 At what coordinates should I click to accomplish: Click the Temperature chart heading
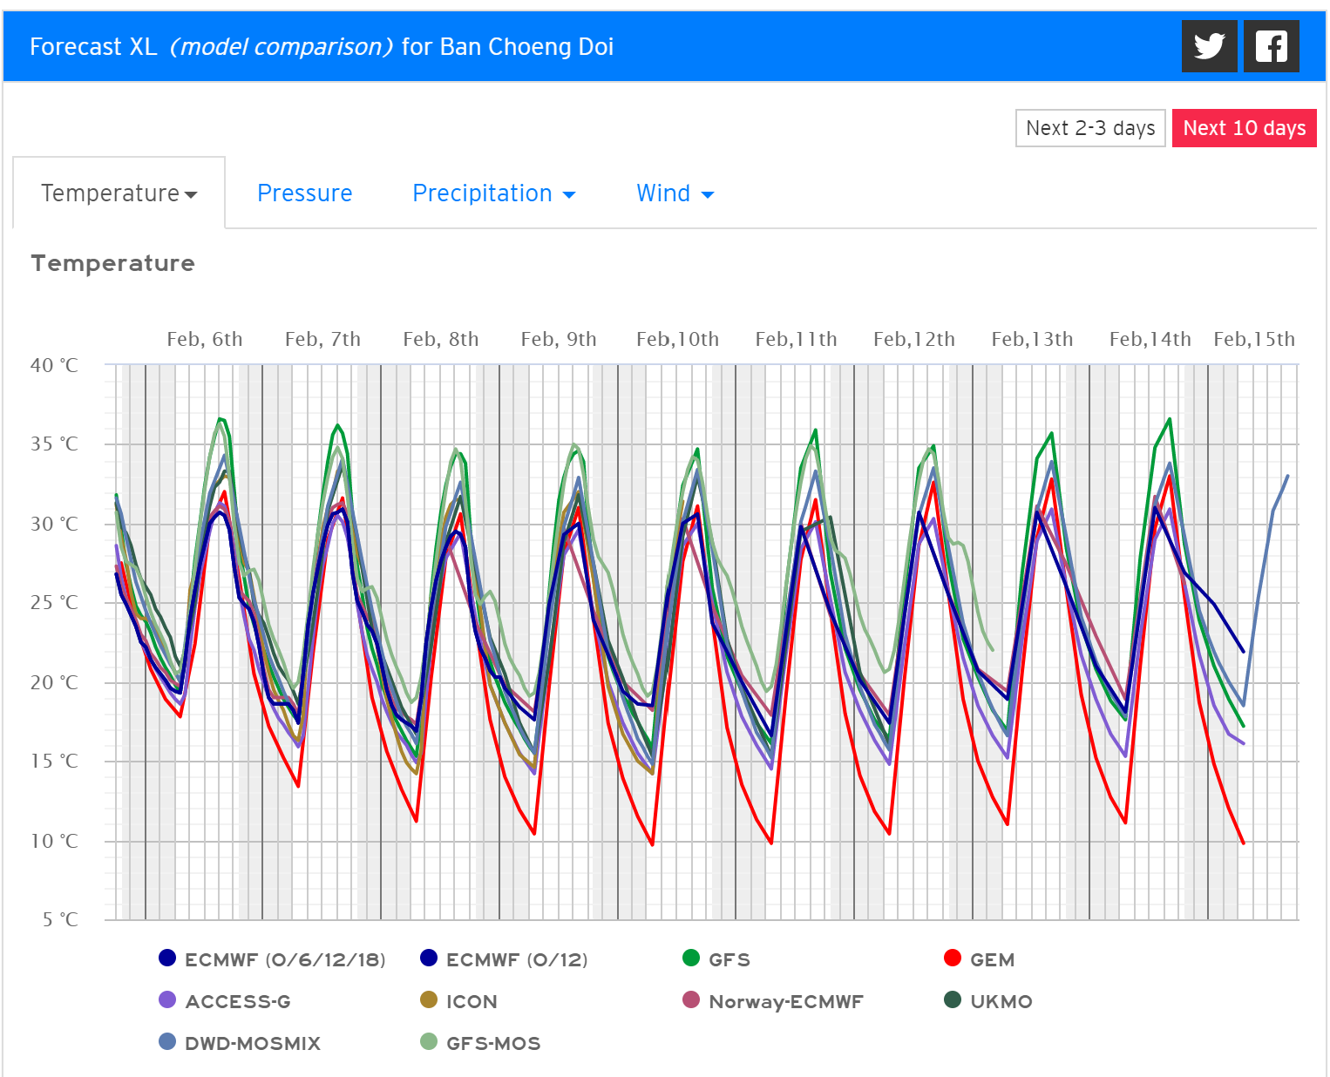pos(112,263)
